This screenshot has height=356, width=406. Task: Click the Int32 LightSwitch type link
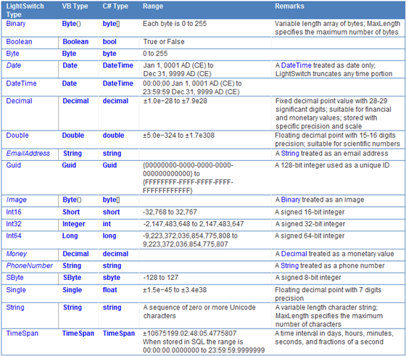[x=14, y=224]
